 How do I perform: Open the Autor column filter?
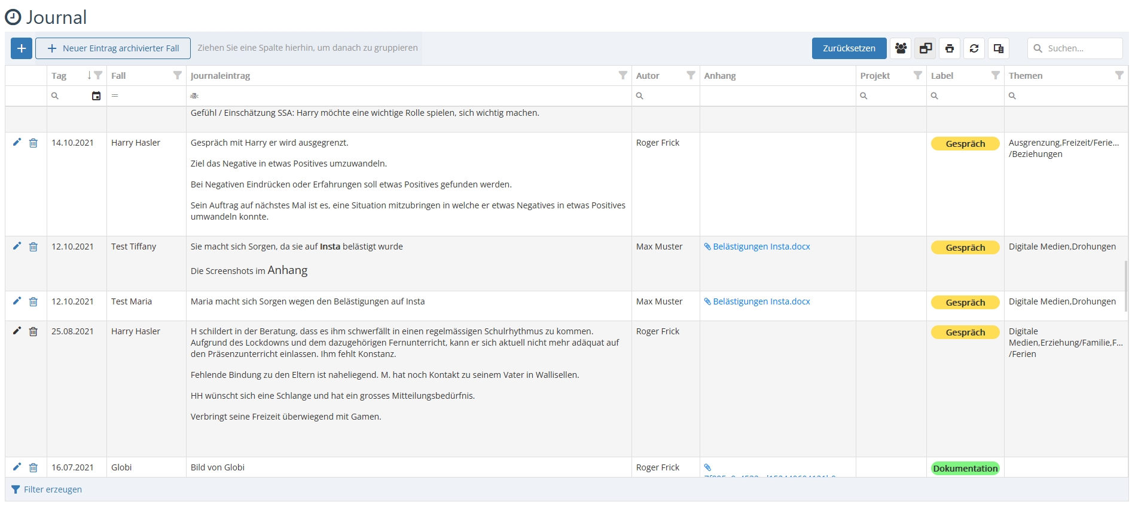(x=691, y=75)
